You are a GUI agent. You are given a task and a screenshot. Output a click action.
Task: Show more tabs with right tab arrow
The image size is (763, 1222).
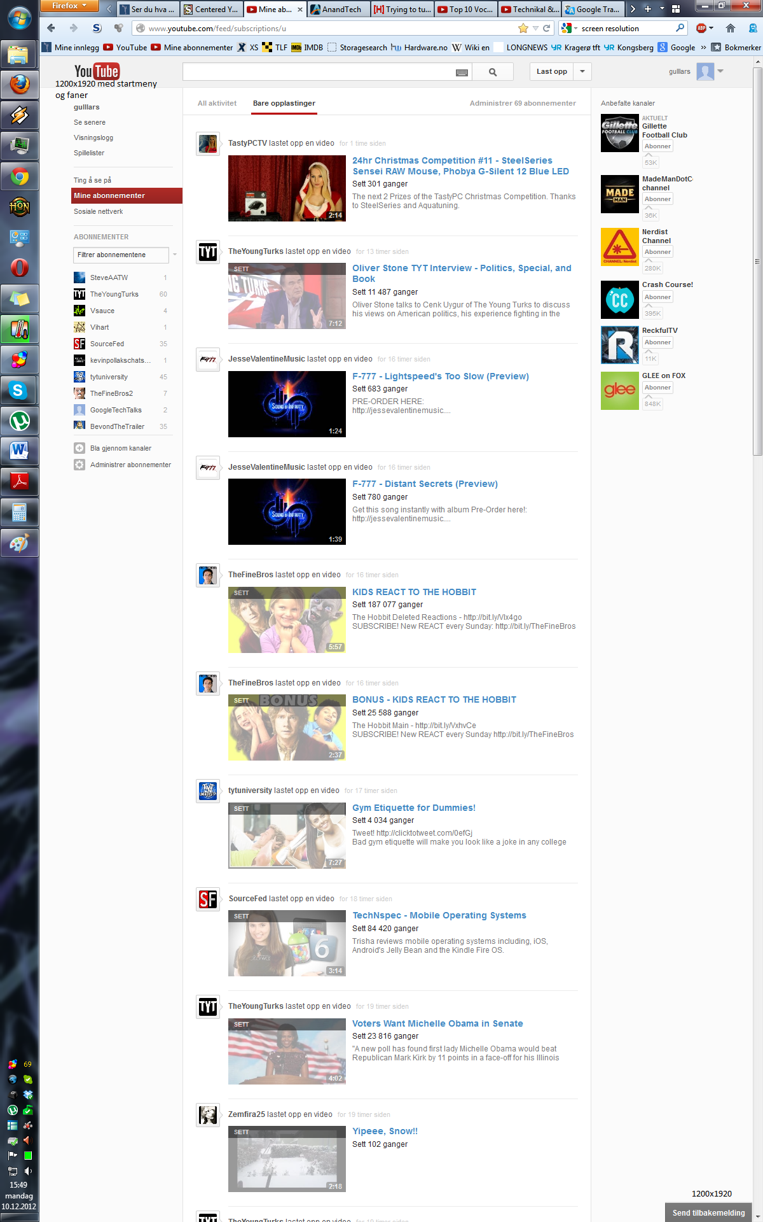[x=633, y=9]
